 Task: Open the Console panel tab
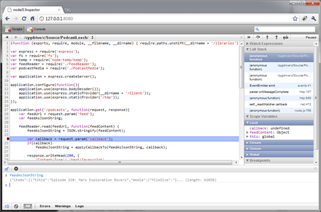coord(36,29)
